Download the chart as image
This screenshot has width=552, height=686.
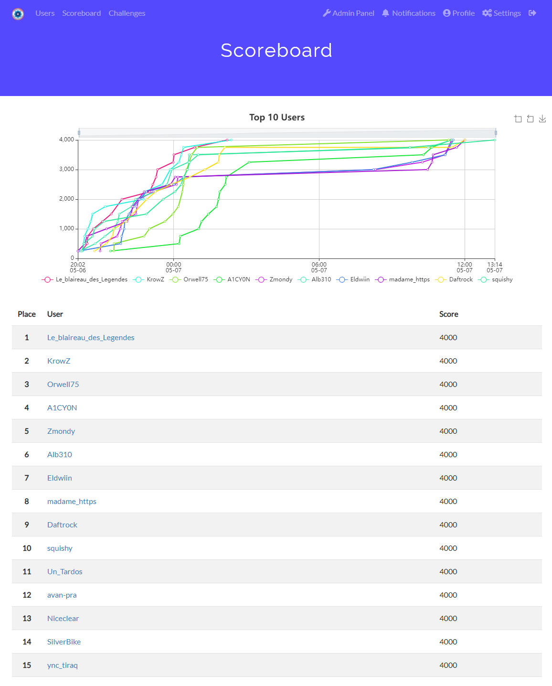[542, 118]
